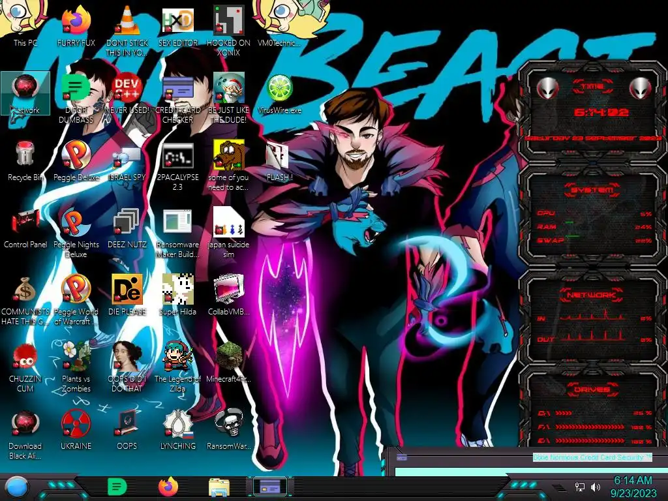The width and height of the screenshot is (668, 501).
Task: Open the volume speaker tray icon
Action: click(x=596, y=487)
